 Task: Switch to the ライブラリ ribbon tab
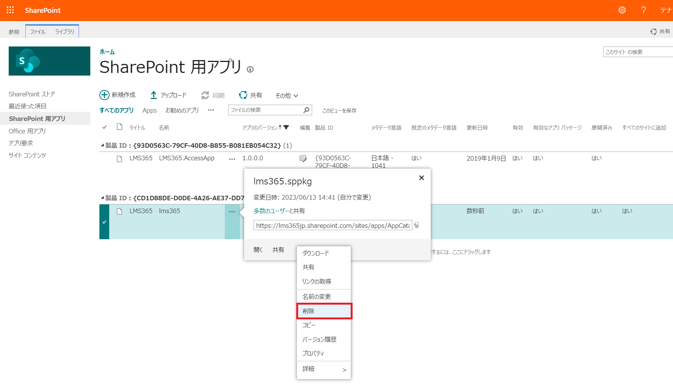[65, 32]
